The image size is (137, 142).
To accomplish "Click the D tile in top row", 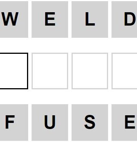I will [x=124, y=19].
